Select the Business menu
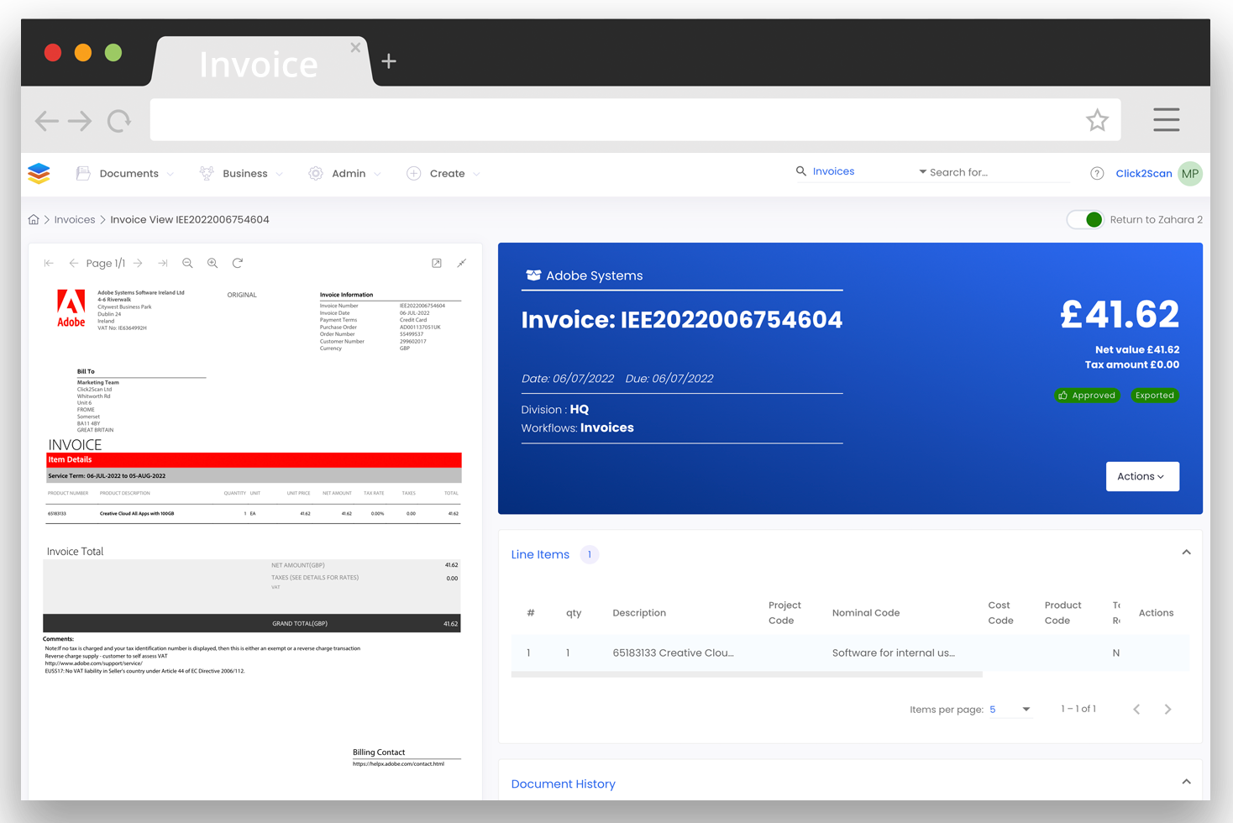The height and width of the screenshot is (823, 1233). 244,173
